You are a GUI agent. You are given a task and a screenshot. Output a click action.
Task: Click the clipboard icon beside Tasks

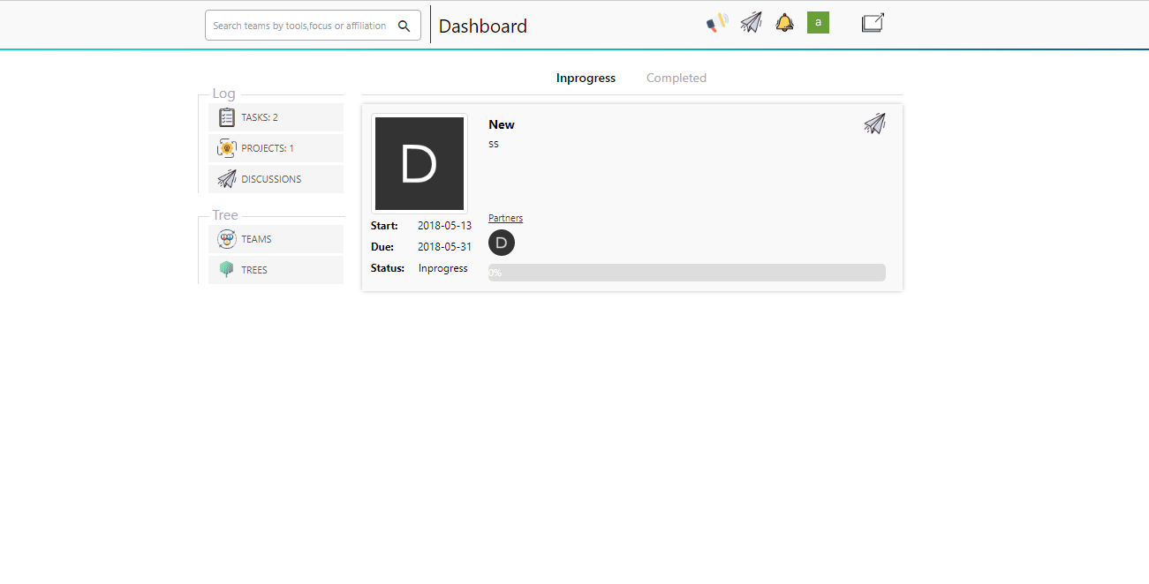[x=227, y=117]
